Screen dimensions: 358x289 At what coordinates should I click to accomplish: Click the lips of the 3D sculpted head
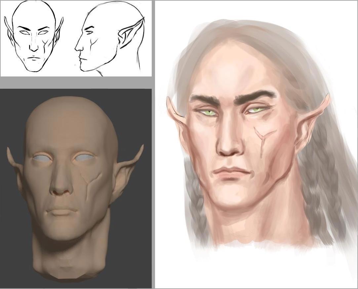(x=61, y=211)
